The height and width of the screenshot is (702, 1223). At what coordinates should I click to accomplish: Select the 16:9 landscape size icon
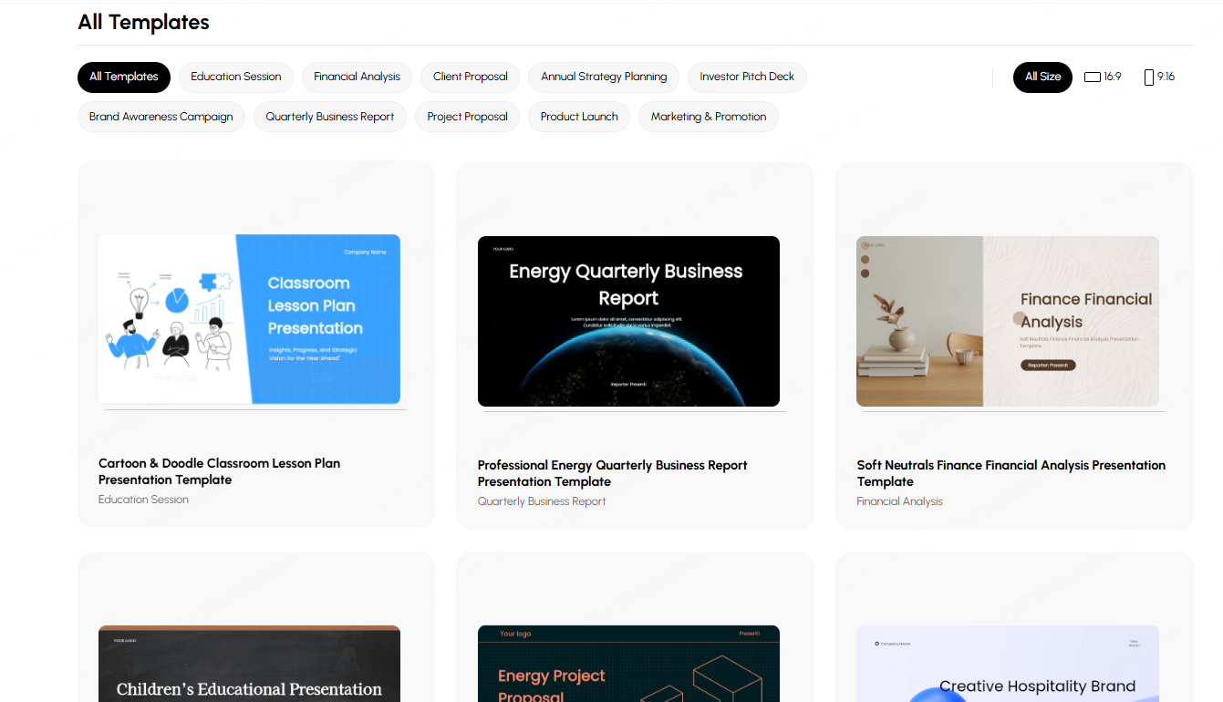click(1103, 77)
